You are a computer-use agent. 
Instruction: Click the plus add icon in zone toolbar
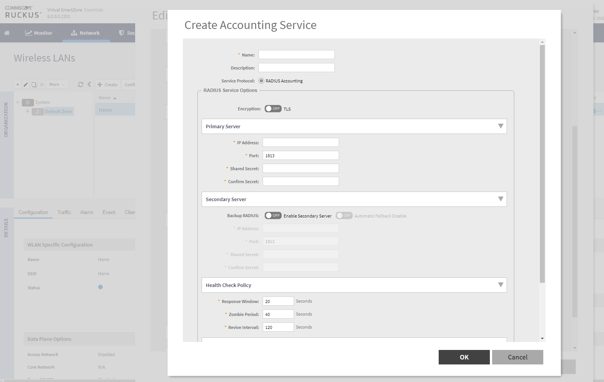coord(18,85)
